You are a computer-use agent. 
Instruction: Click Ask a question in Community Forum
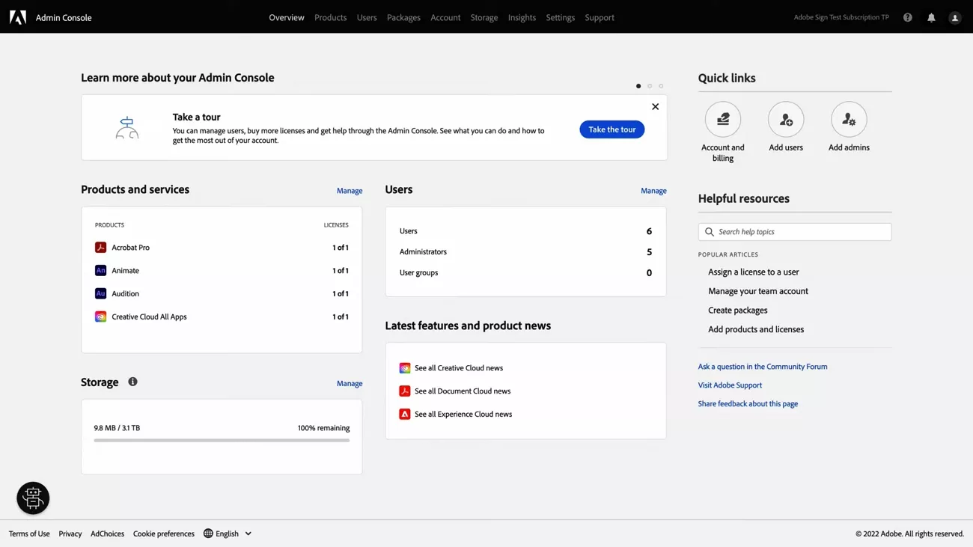[763, 367]
